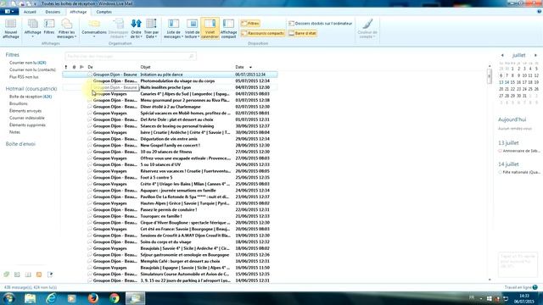Open the Volet de lecture dropdown
543x305 pixels.
pos(192,28)
